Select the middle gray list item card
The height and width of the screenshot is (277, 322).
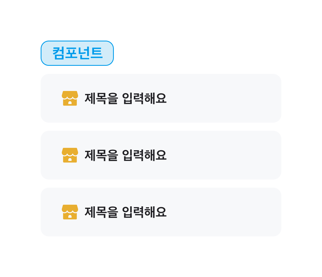tap(161, 155)
